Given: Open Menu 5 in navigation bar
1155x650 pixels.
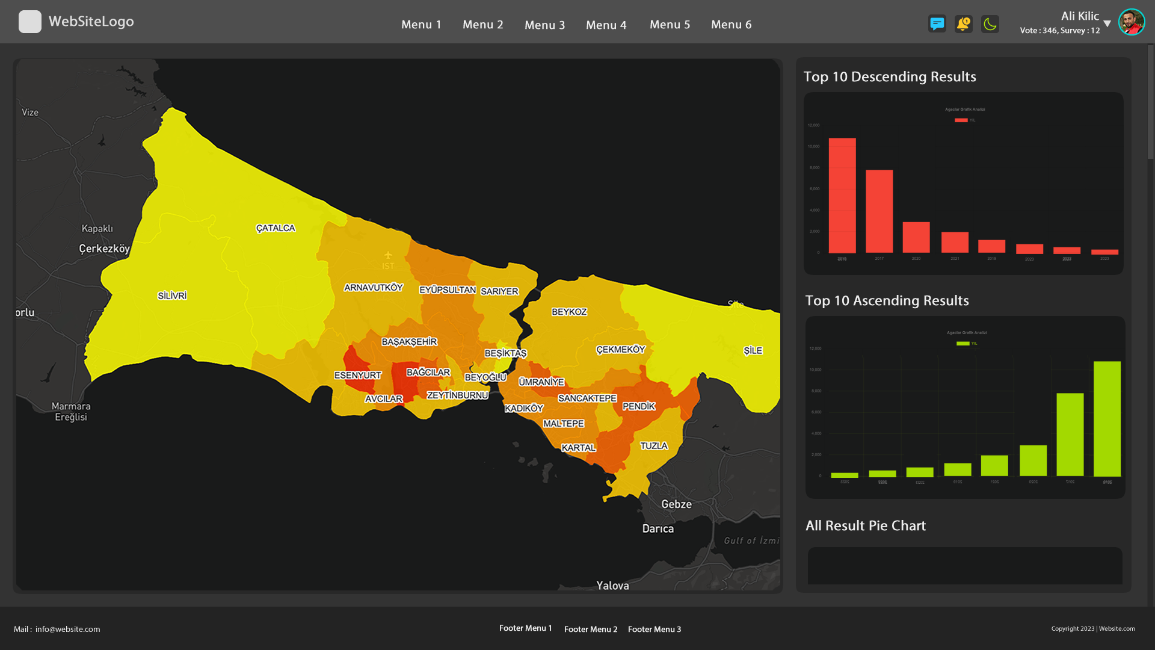Looking at the screenshot, I should click(670, 25).
